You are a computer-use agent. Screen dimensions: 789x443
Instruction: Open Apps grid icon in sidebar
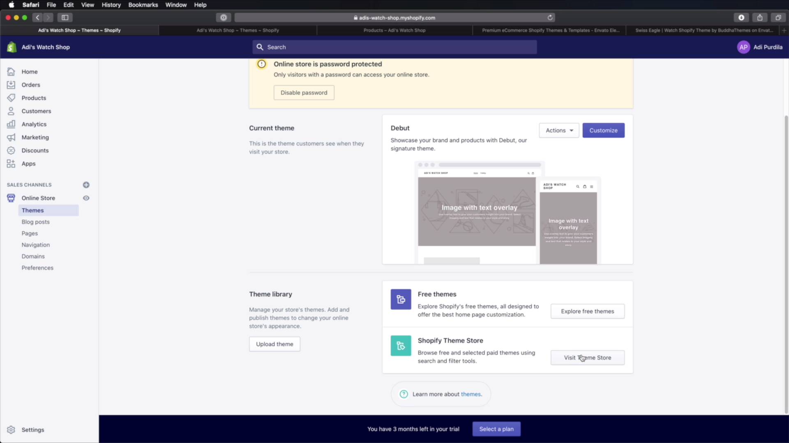point(11,164)
